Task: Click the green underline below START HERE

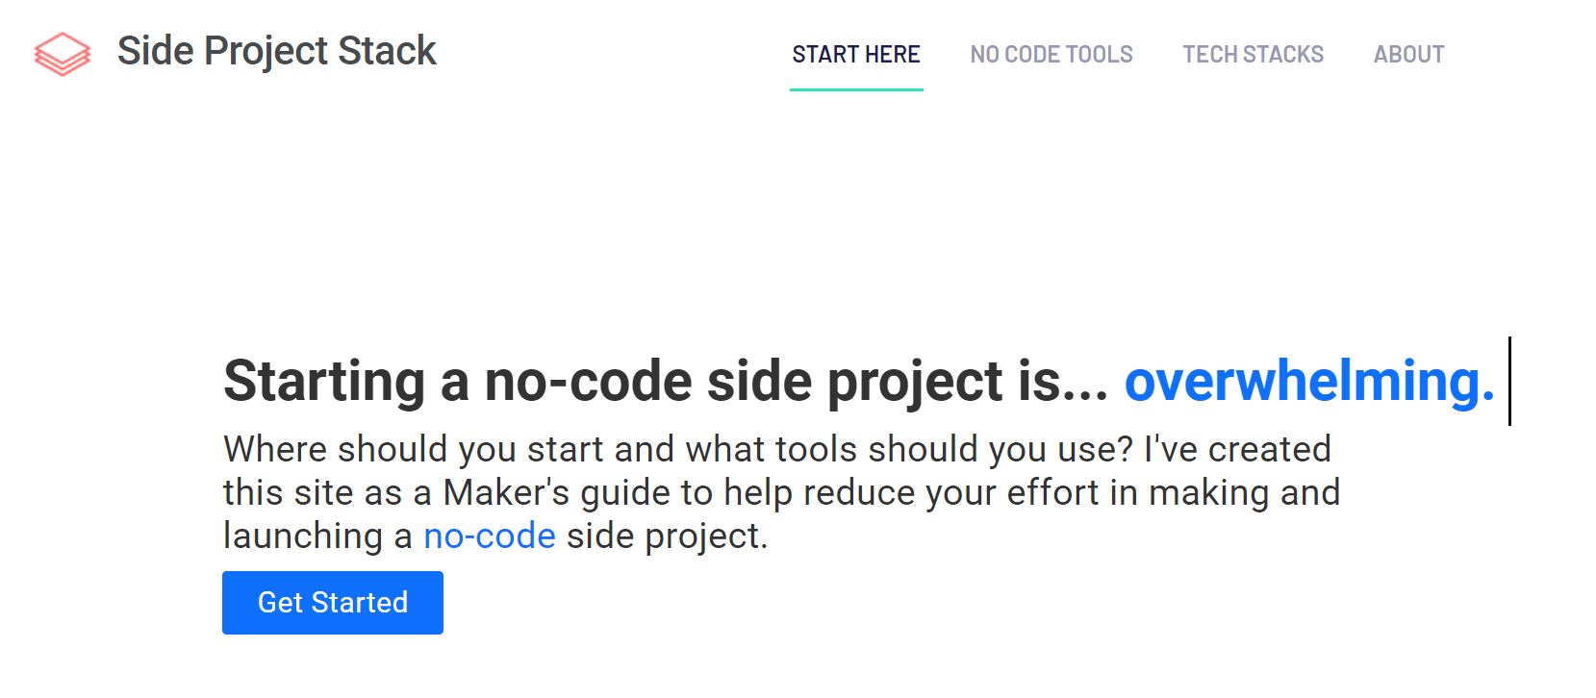Action: [856, 89]
